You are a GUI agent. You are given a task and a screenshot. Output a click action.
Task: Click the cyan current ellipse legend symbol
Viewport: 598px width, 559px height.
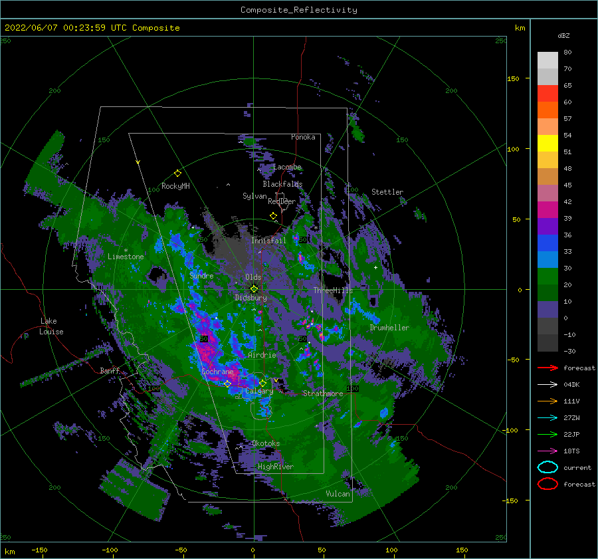pyautogui.click(x=548, y=467)
